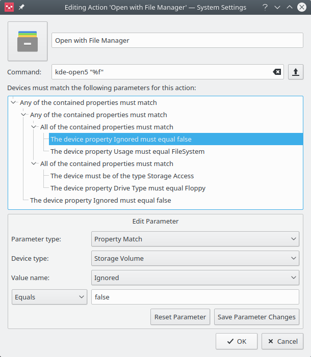Viewport: 311px width, 357px height.
Task: Open the Parameter type dropdown
Action: (x=195, y=239)
